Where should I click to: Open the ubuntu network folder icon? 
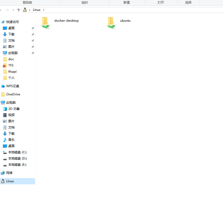click(111, 23)
